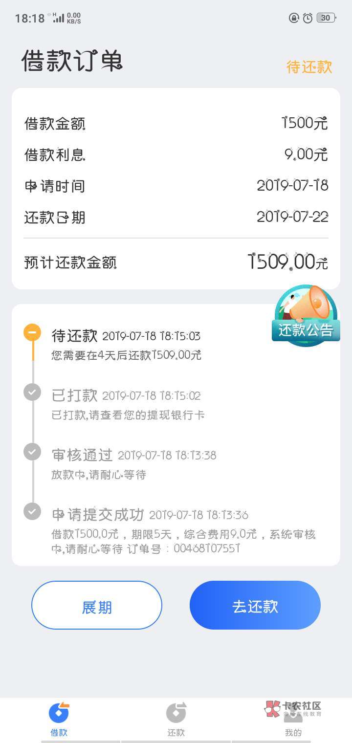Tap the 借款金额 1500元 row
Viewport: 352px width, 743px height.
pos(176,123)
